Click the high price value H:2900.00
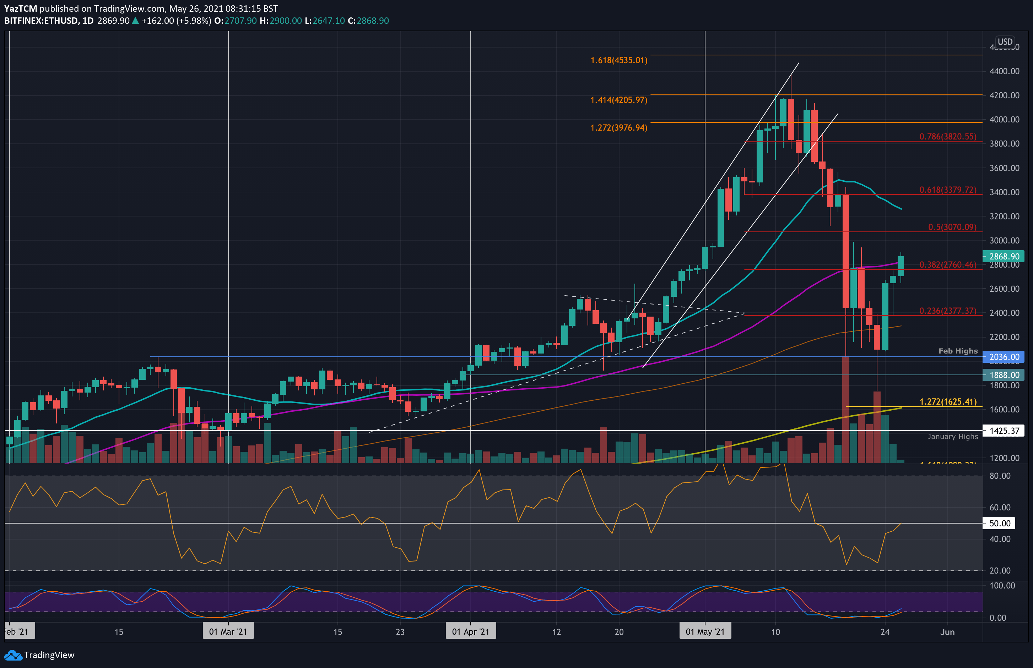The width and height of the screenshot is (1033, 668). tap(281, 21)
